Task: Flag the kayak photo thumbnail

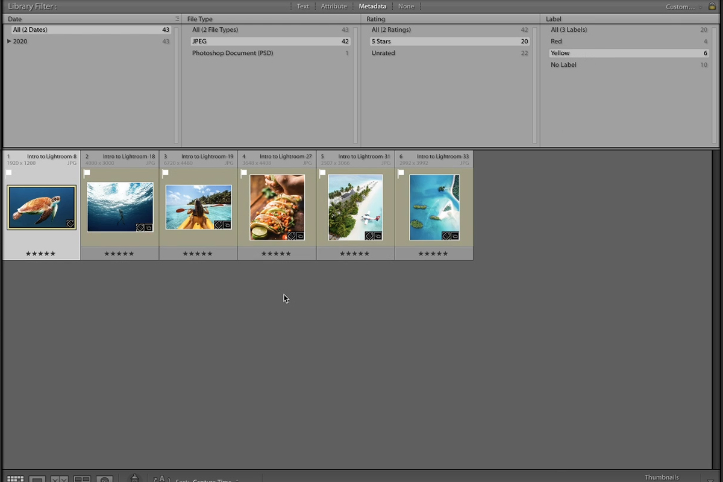Action: pos(166,173)
